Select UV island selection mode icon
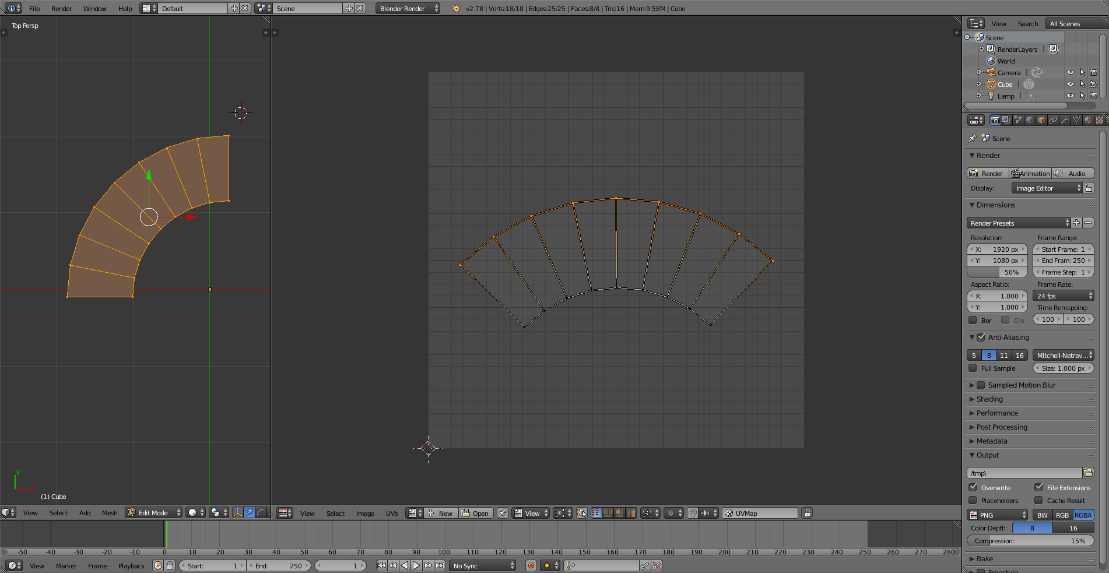This screenshot has height=573, width=1109. (631, 513)
